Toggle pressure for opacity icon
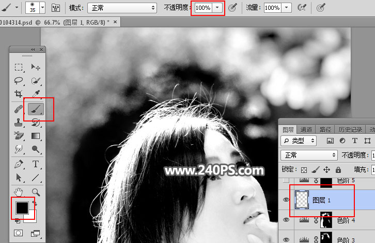The width and height of the screenshot is (375, 243). coord(233,8)
